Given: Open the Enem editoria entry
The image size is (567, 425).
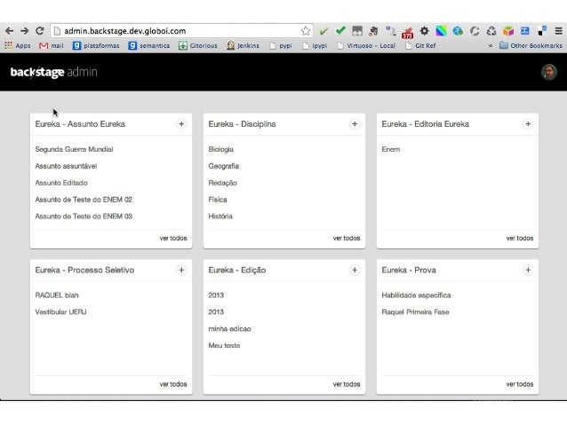Looking at the screenshot, I should click(x=391, y=149).
